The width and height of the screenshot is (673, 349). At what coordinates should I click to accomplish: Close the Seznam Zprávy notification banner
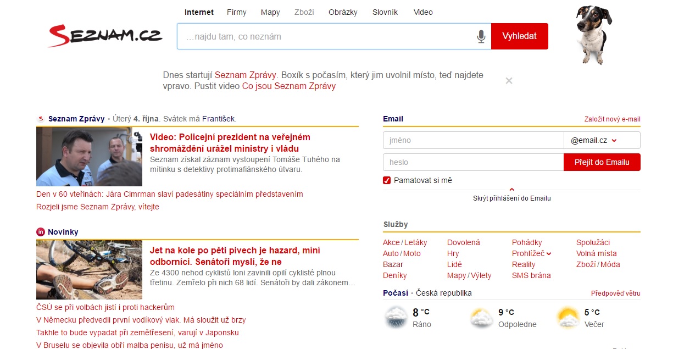click(x=509, y=81)
